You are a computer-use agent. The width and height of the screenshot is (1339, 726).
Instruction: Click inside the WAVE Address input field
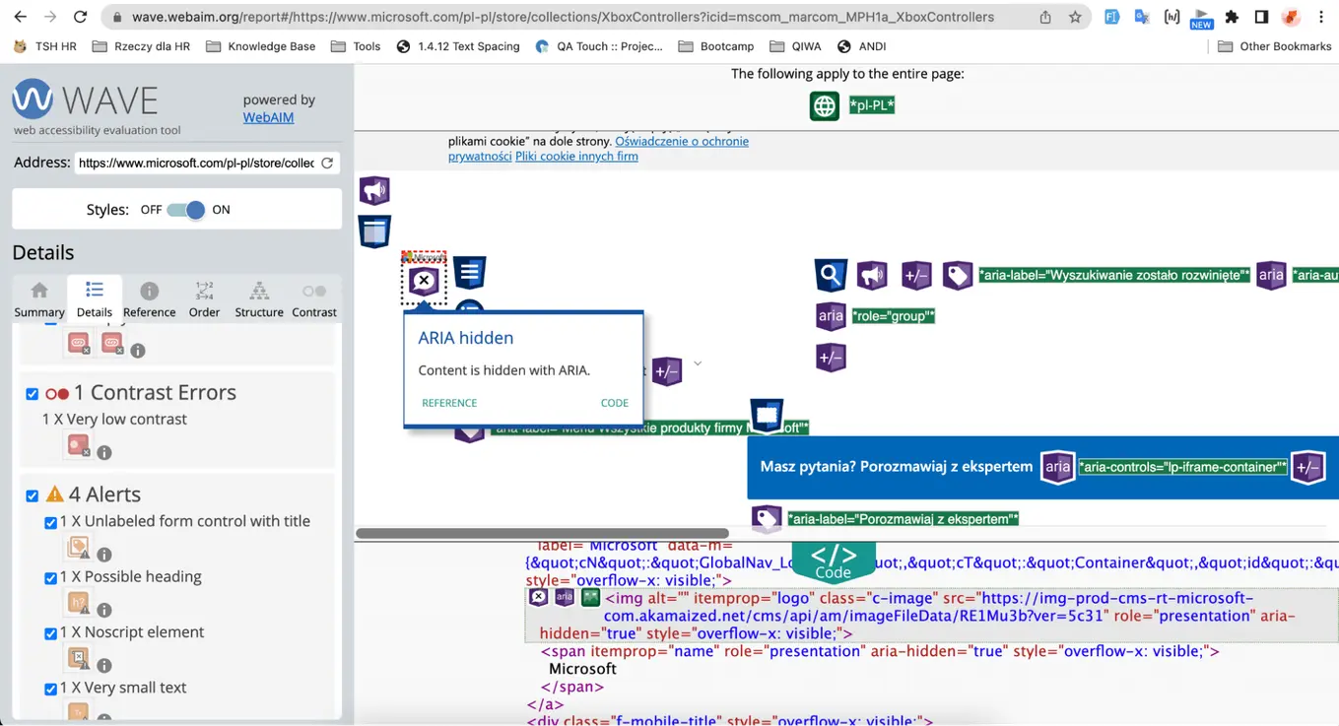[197, 163]
